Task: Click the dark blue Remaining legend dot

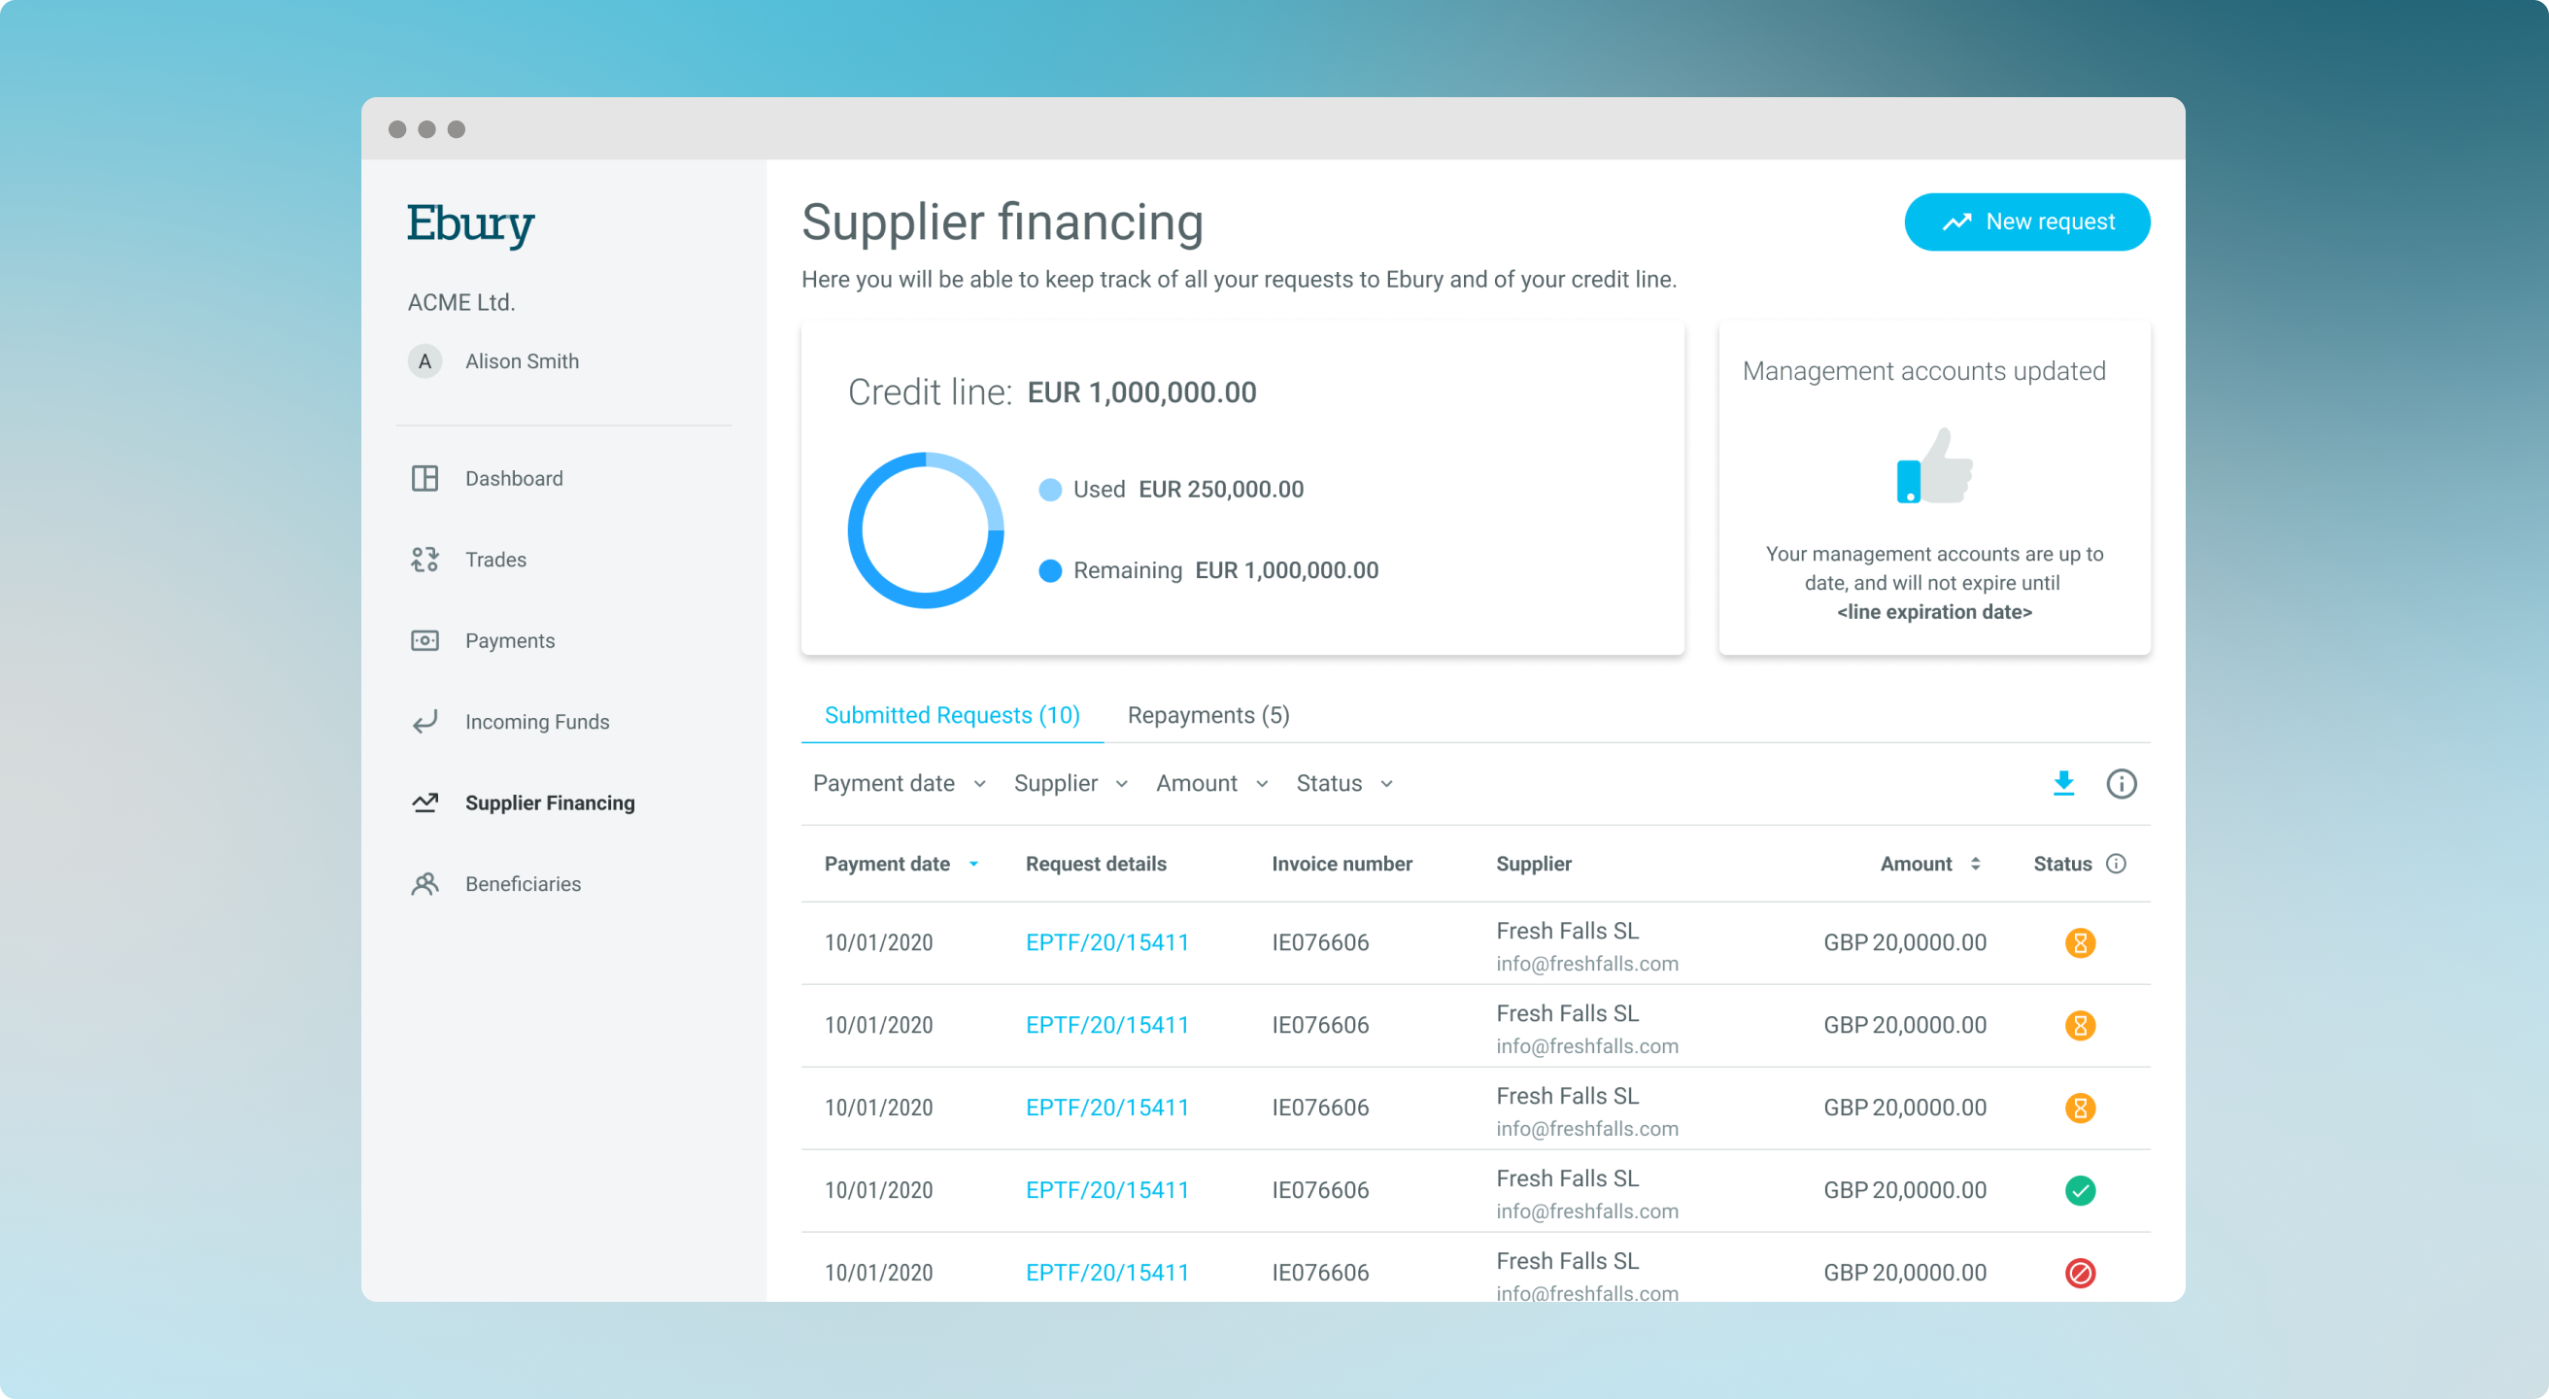Action: point(1050,571)
